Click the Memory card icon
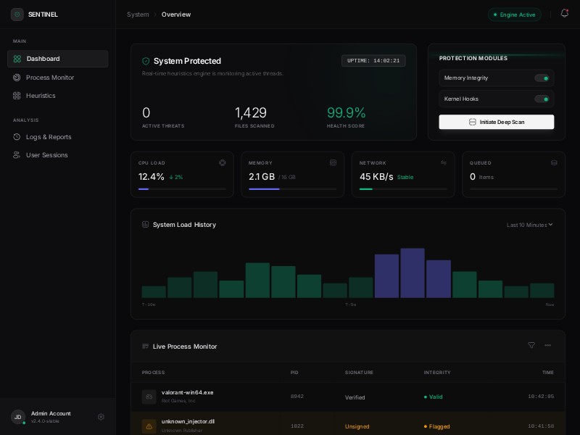 pyautogui.click(x=333, y=163)
